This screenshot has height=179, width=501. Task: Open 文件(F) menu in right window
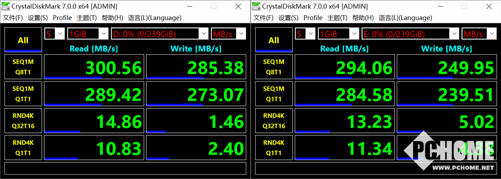[x=264, y=18]
